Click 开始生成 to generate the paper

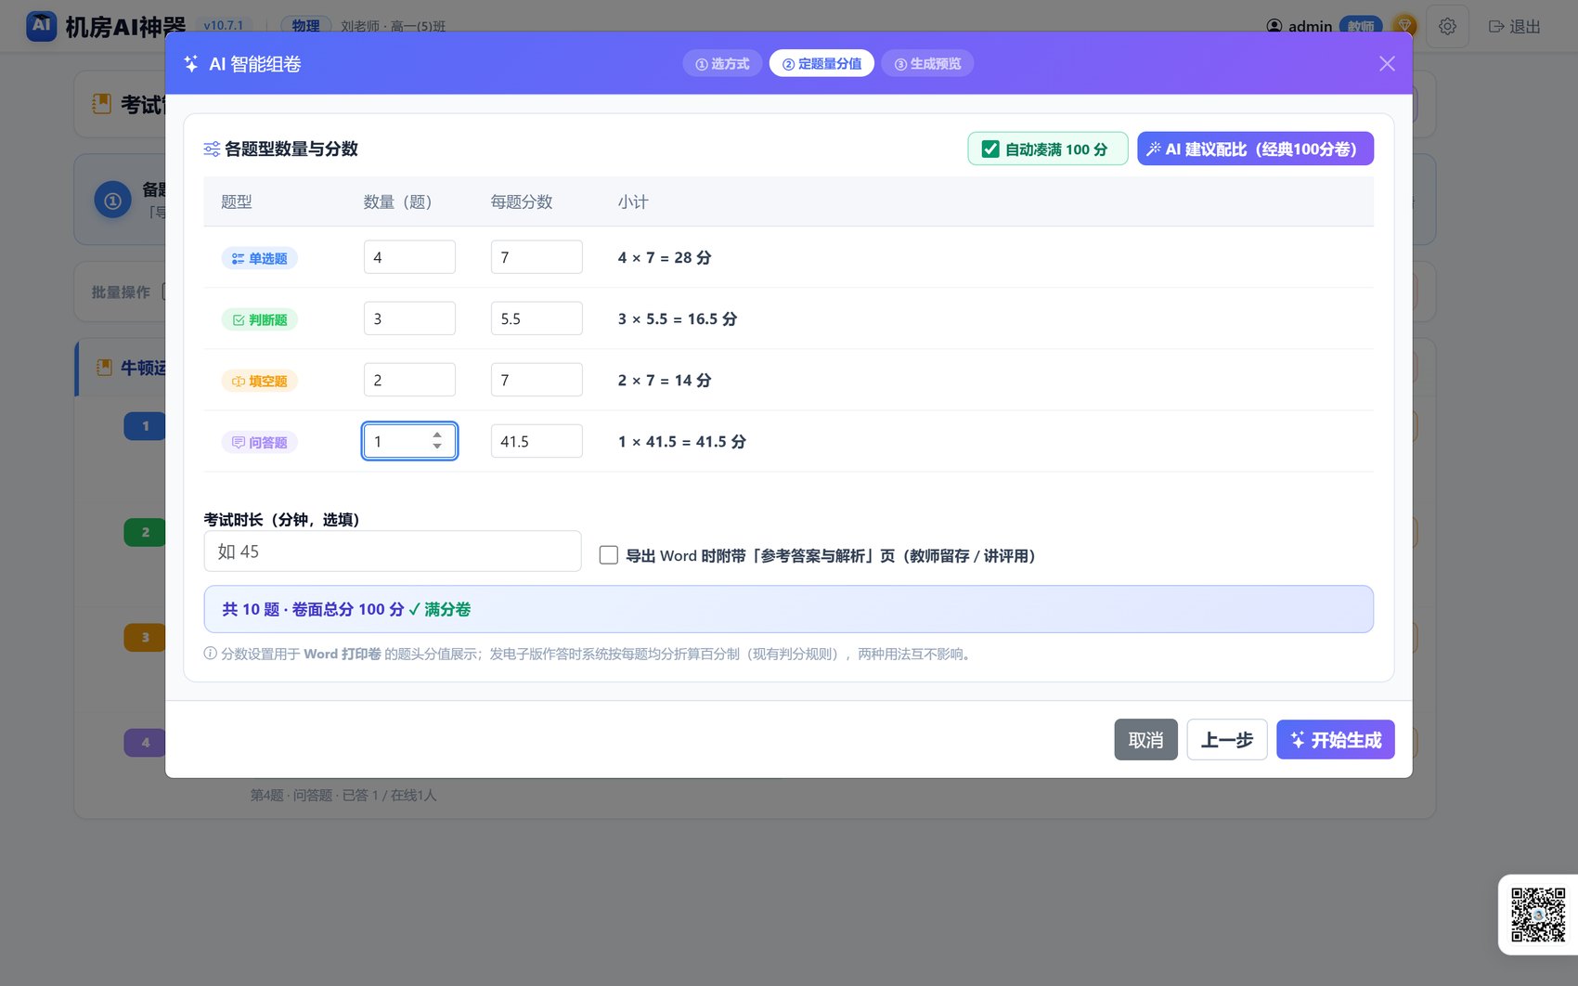pyautogui.click(x=1335, y=740)
